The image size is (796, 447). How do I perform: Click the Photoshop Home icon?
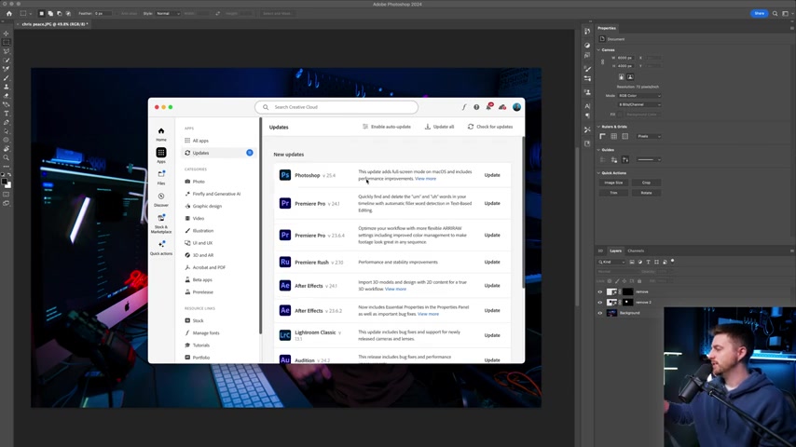pos(9,14)
